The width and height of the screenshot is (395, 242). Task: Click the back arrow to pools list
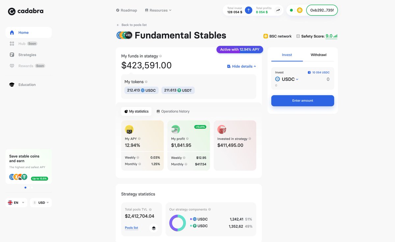[118, 25]
